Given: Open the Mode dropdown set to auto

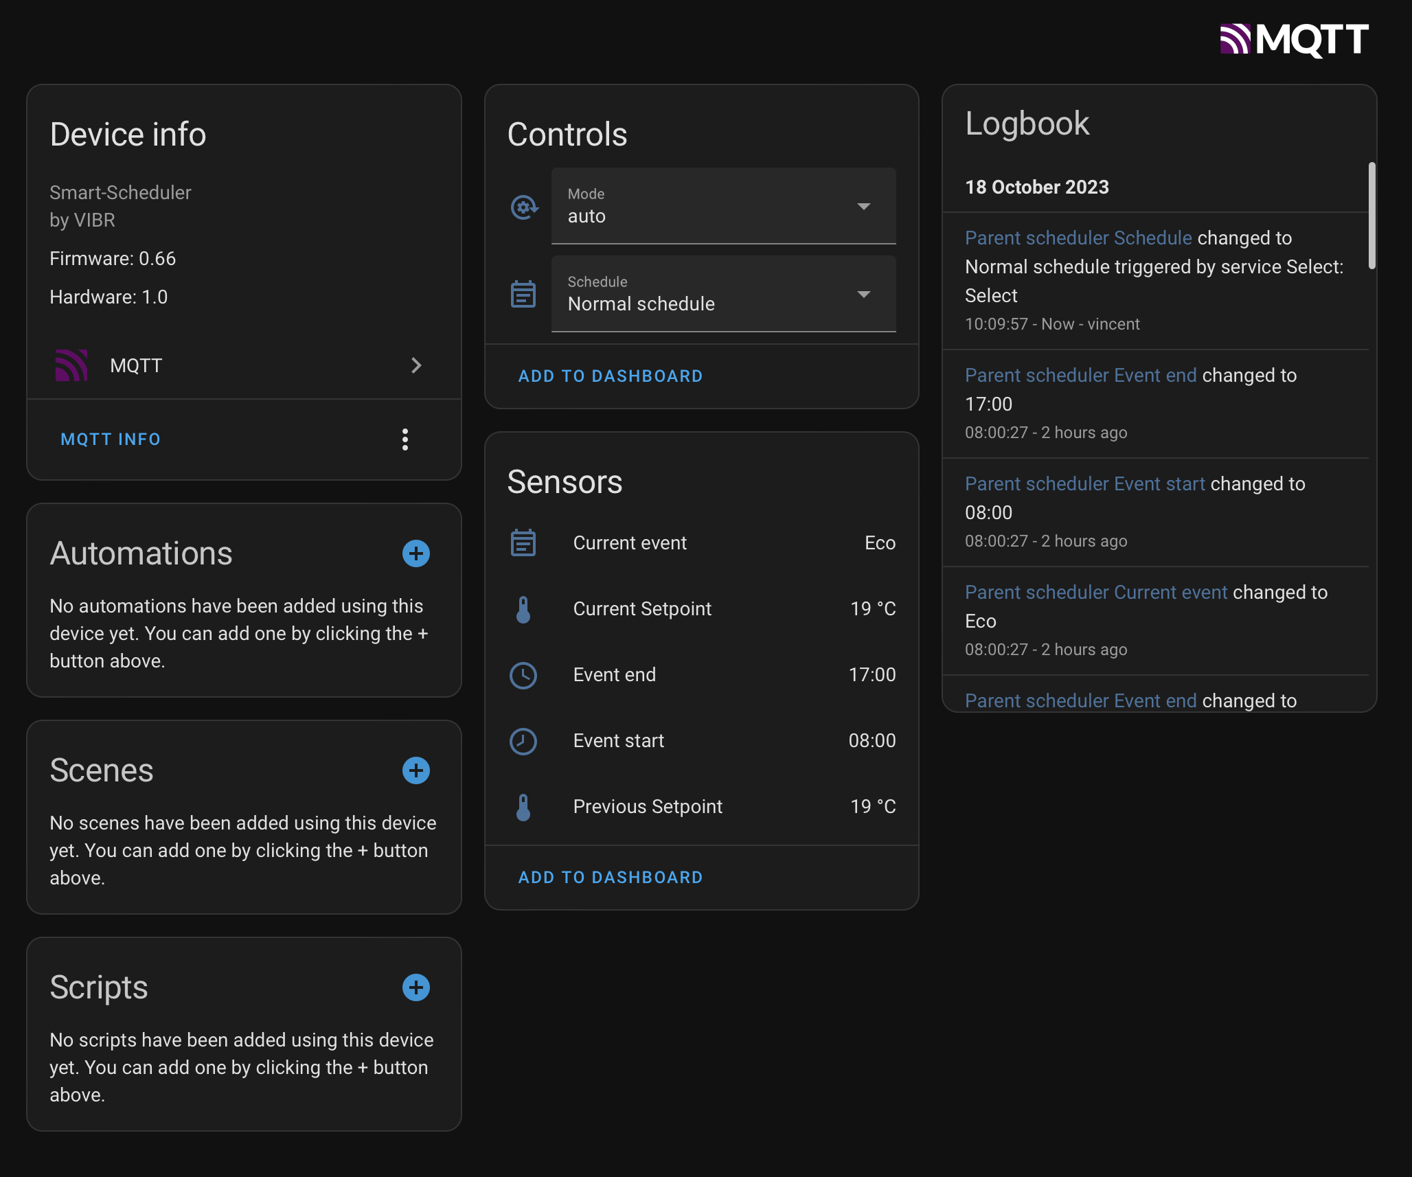Looking at the screenshot, I should [723, 206].
